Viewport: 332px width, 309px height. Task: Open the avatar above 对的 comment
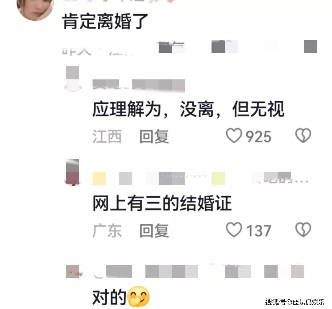pyautogui.click(x=73, y=271)
